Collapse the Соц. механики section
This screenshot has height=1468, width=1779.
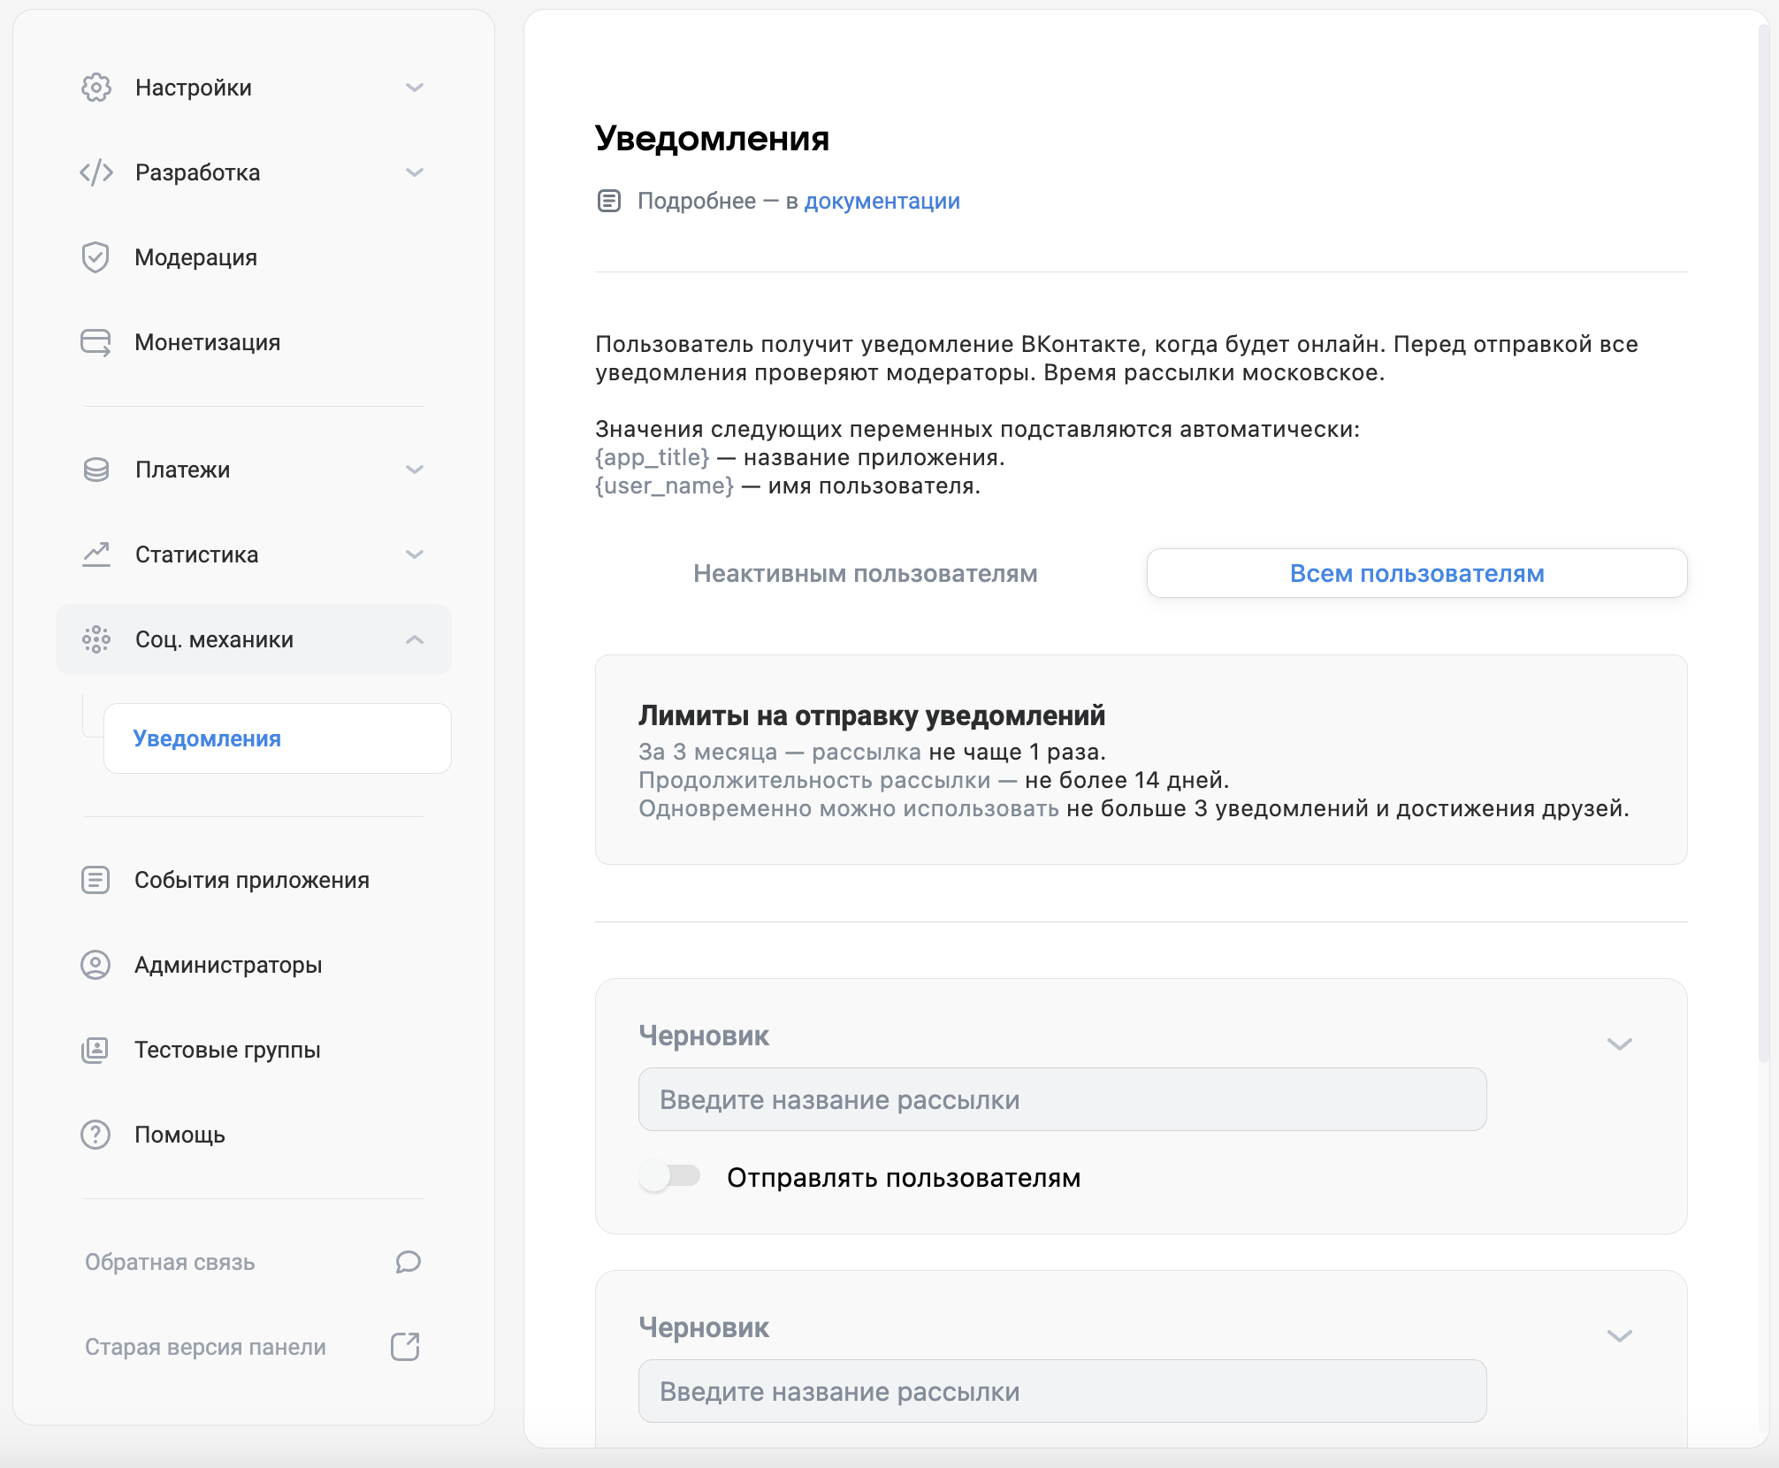415,639
